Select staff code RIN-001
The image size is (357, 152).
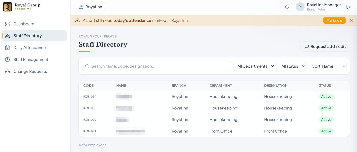90,131
